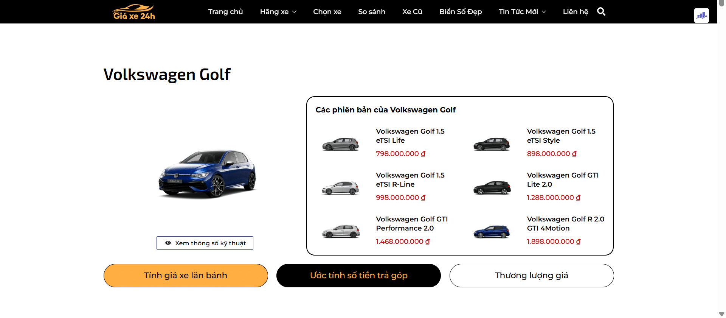Click the Giá xe 24h logo
The image size is (726, 318).
click(134, 12)
